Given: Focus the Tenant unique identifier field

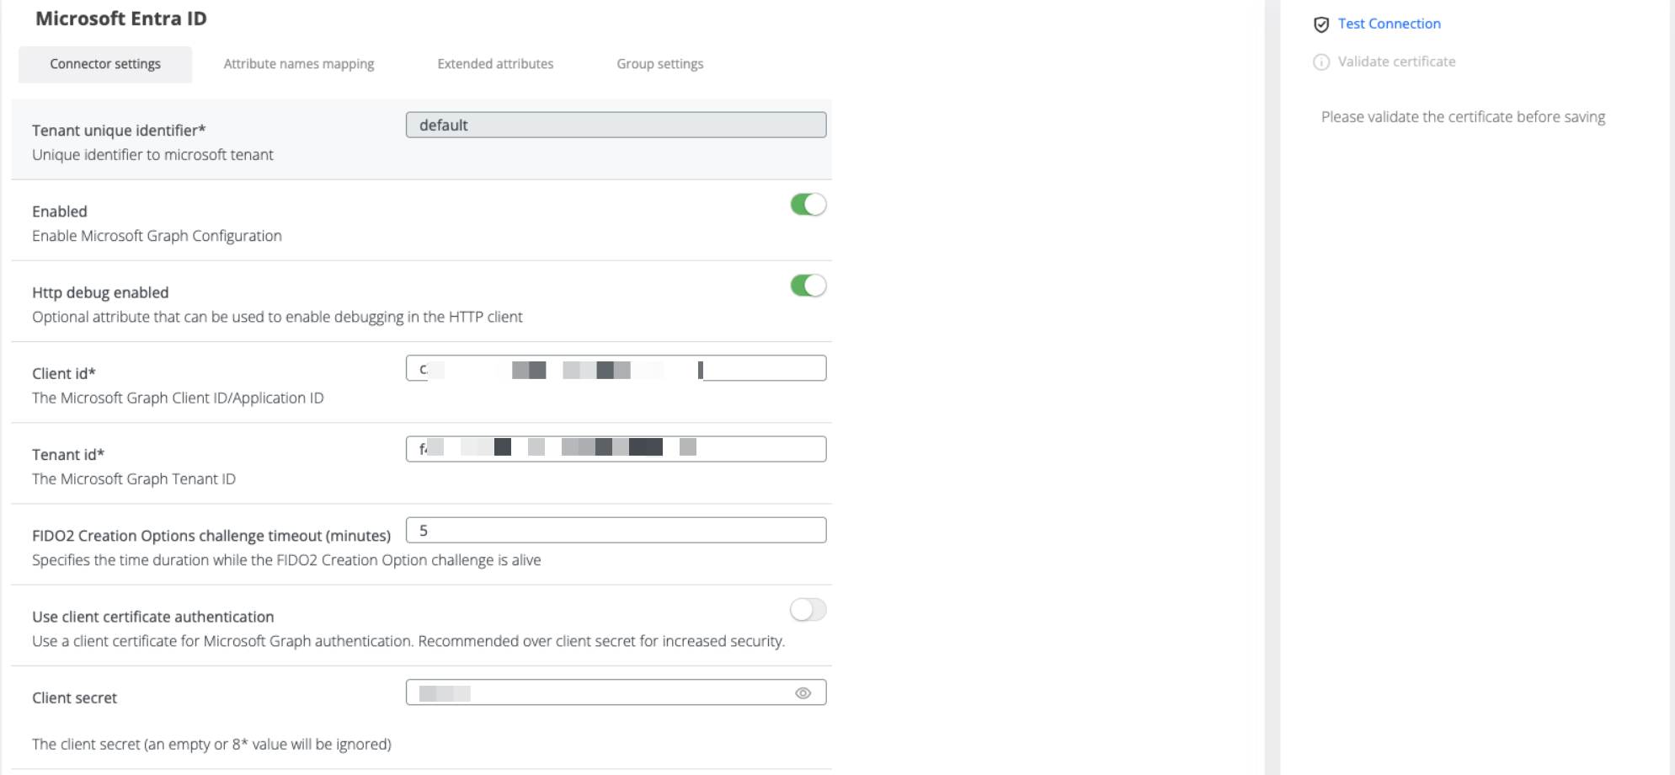Looking at the screenshot, I should [x=616, y=125].
